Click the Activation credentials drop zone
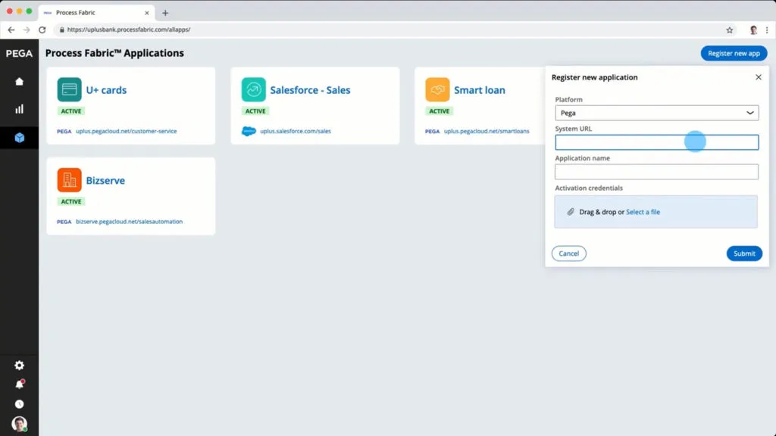 coord(656,212)
